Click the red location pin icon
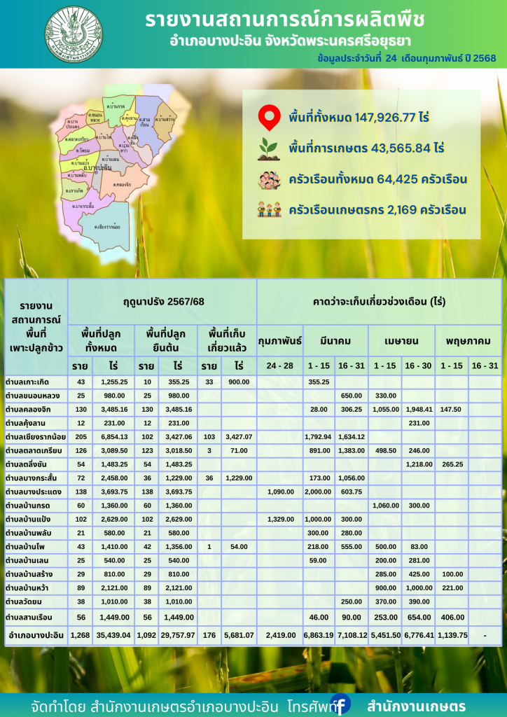This screenshot has width=507, height=717. [x=269, y=118]
